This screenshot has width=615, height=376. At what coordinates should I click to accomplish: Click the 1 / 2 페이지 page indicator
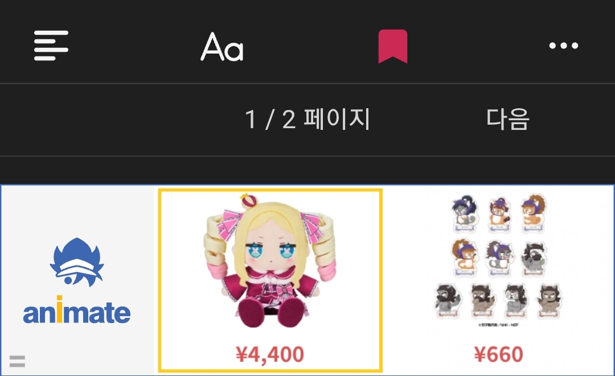pos(307,119)
